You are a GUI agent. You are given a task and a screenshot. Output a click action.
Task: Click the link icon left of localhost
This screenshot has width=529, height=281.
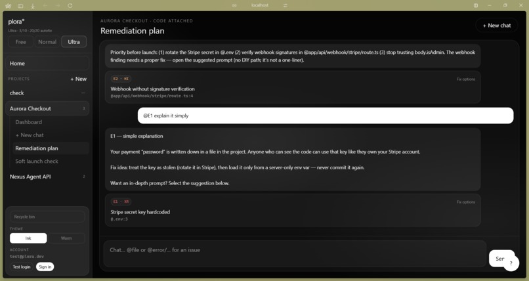coord(234,5)
